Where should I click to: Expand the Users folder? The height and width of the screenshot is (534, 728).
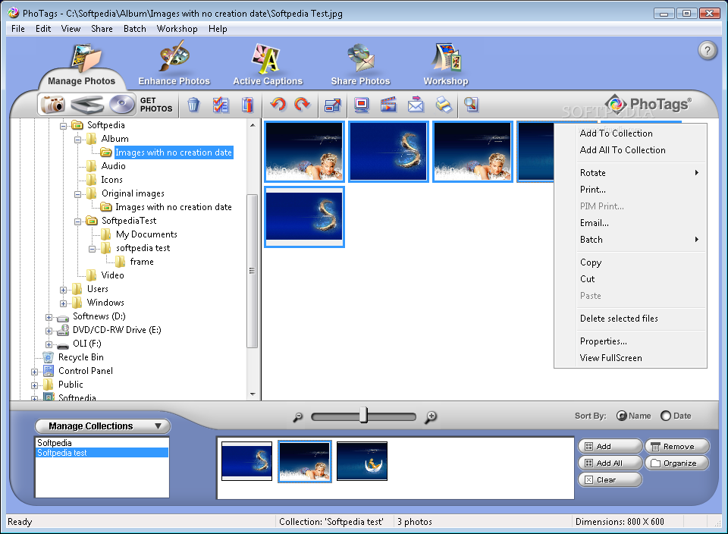(63, 290)
